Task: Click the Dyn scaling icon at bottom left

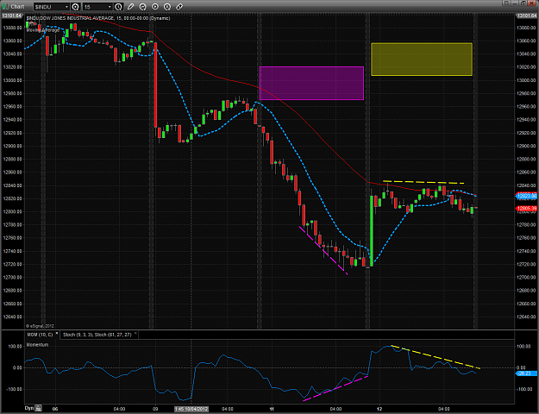Action: 38,409
